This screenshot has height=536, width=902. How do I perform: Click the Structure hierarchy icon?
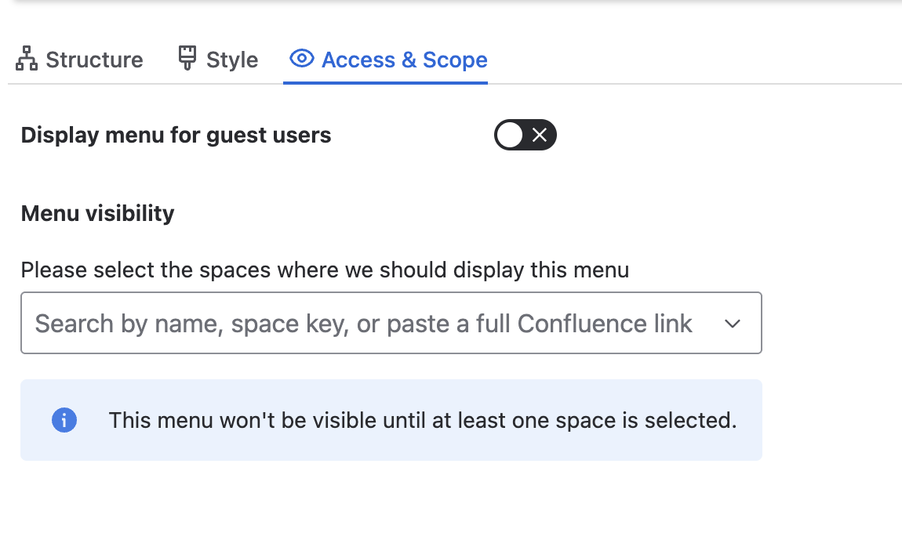click(27, 59)
